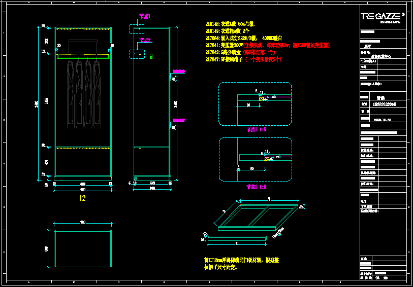Click the 216148 parts list line
Screen dimensions: 413x287
(230, 24)
